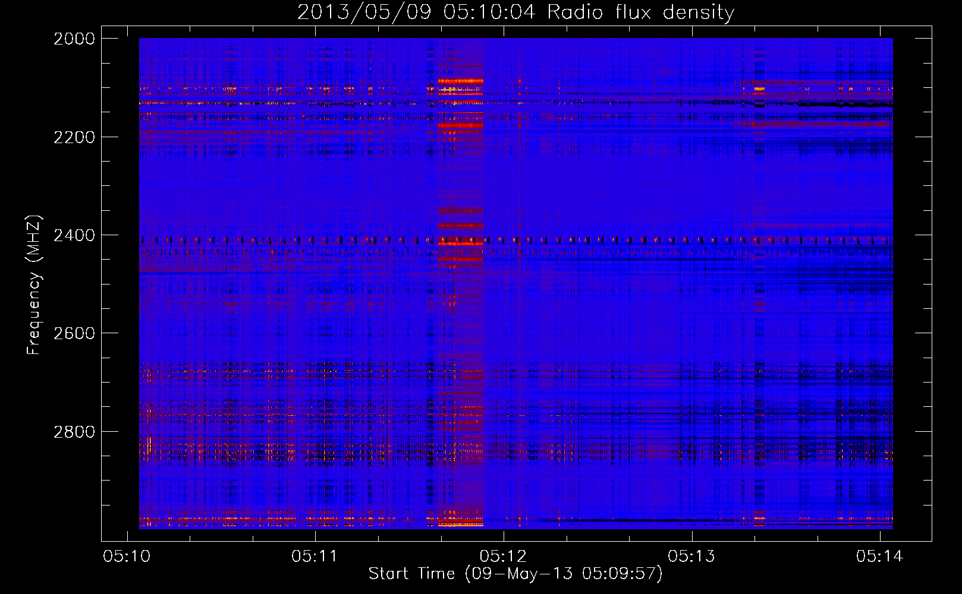The image size is (962, 594).
Task: Click the red burst band just below 2100 MHz
Action: pyautogui.click(x=461, y=81)
